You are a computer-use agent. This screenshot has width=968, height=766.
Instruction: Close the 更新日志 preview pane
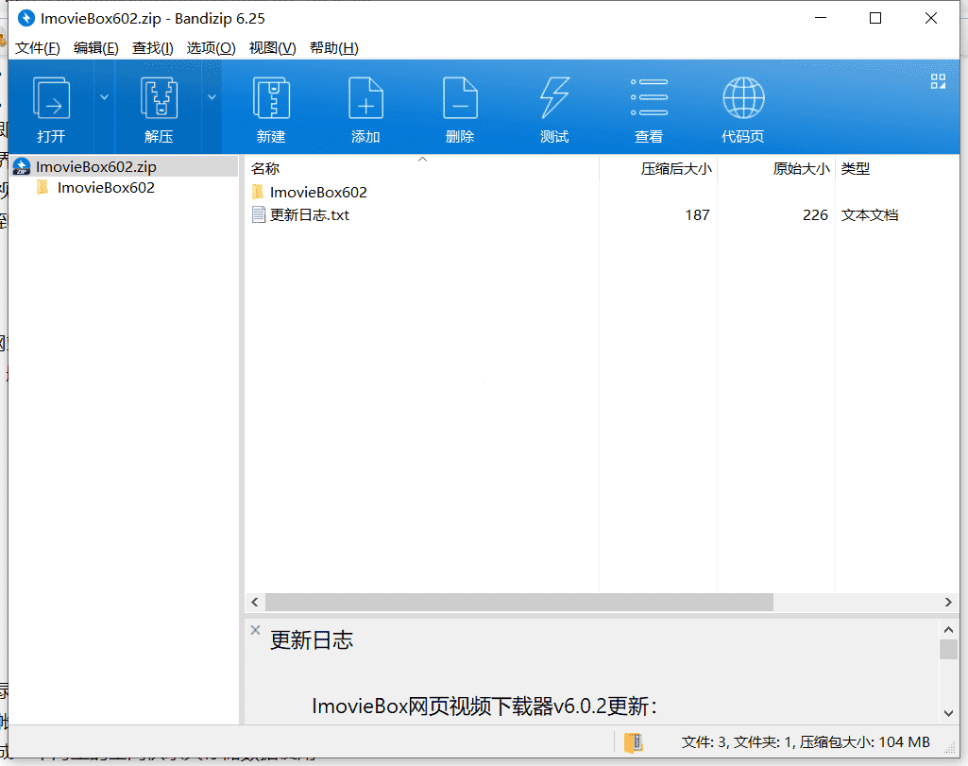point(256,630)
